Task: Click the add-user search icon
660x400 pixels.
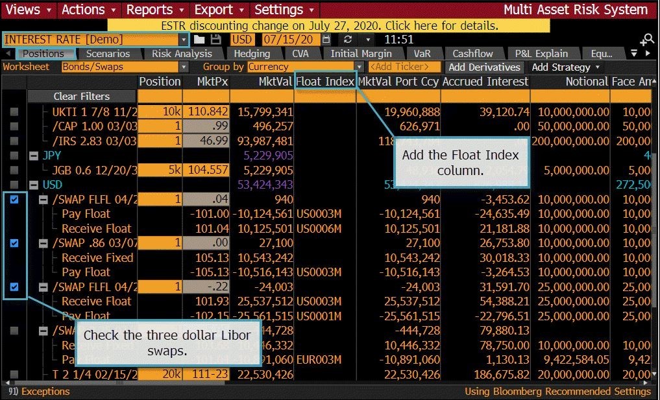Action: coord(646,40)
